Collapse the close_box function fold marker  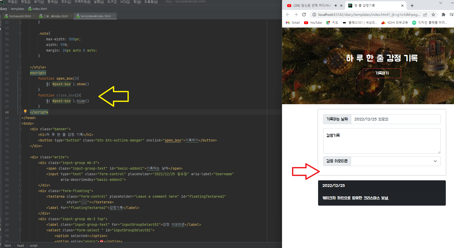pyautogui.click(x=20, y=95)
